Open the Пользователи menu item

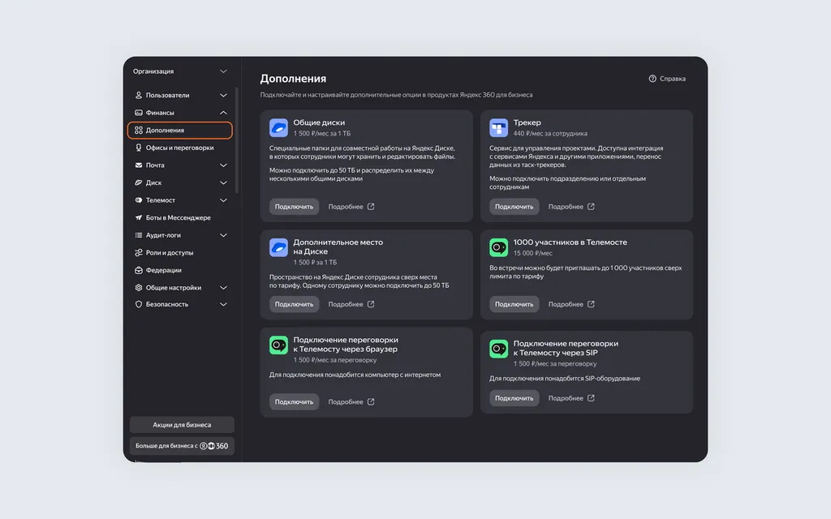(179, 96)
